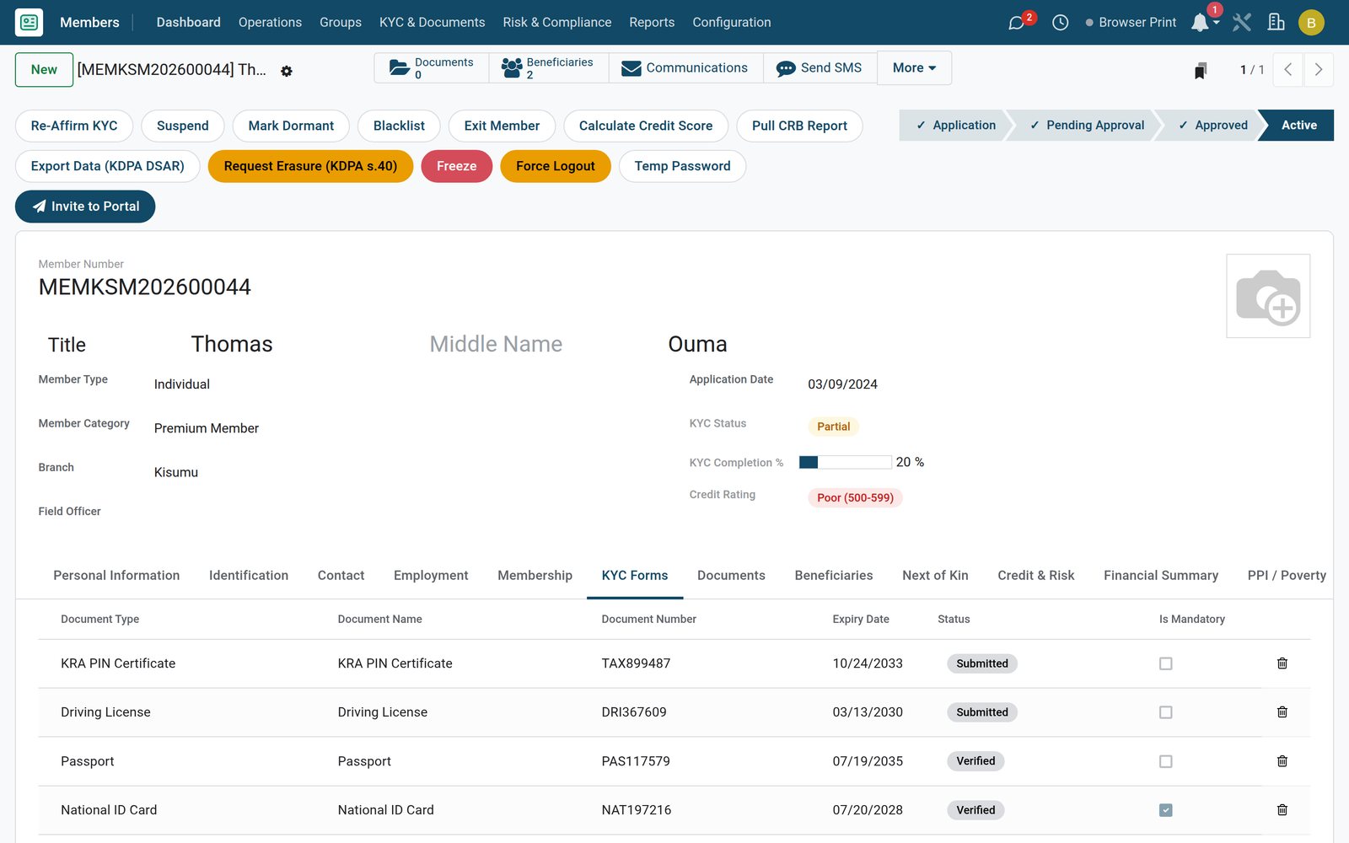The height and width of the screenshot is (843, 1349).
Task: Go to previous record arrow
Action: [x=1287, y=70]
